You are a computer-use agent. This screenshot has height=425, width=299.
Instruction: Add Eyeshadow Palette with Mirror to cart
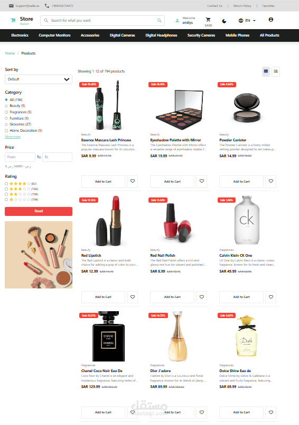point(172,182)
